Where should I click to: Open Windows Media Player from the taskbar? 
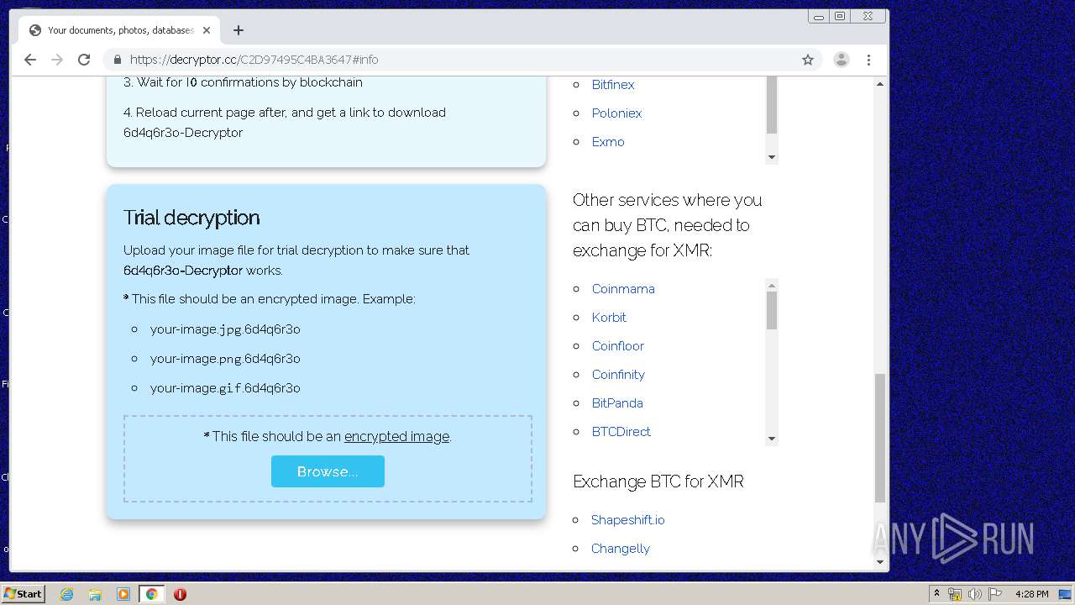pyautogui.click(x=123, y=594)
